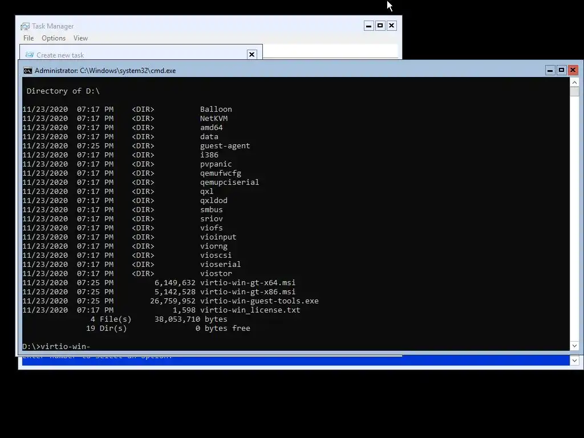Click the D:\>virtio-win- command prompt line

pos(56,346)
